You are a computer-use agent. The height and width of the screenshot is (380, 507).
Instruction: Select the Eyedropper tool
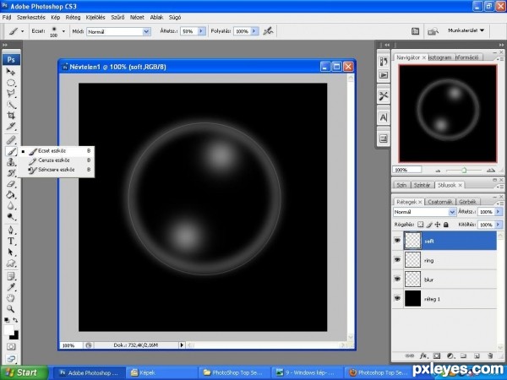point(11,287)
